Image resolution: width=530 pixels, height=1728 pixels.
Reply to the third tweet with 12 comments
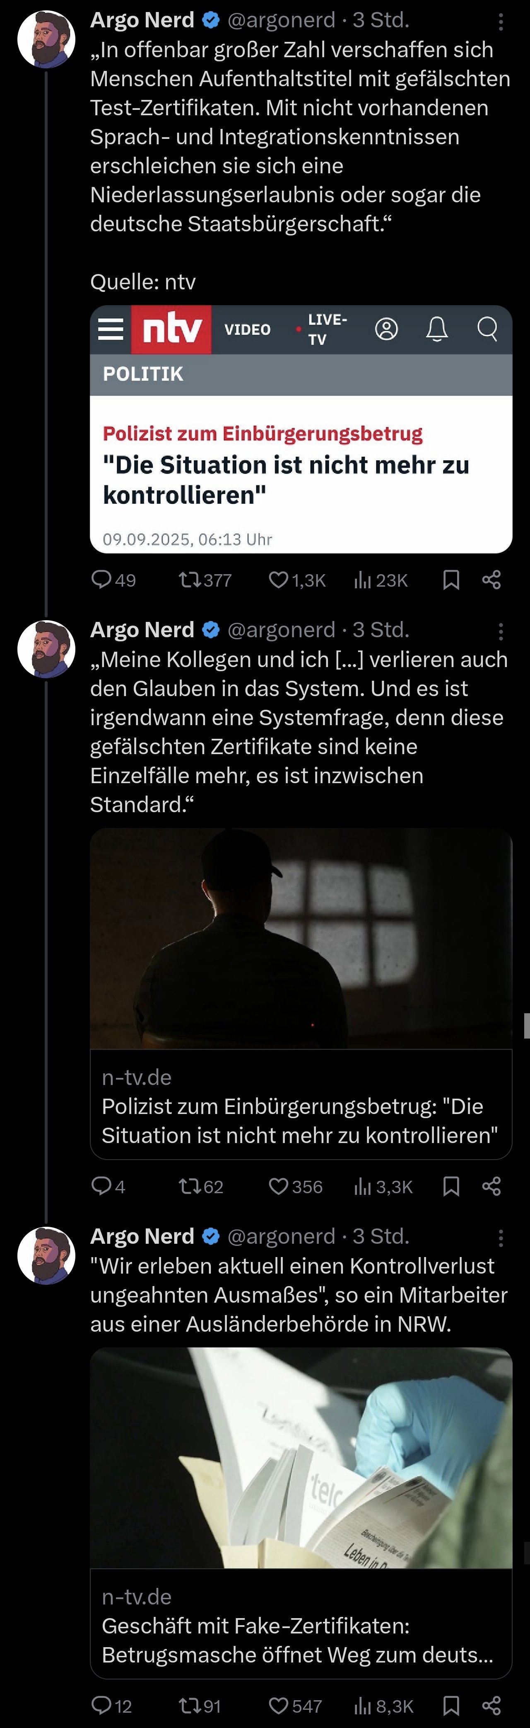(111, 1705)
